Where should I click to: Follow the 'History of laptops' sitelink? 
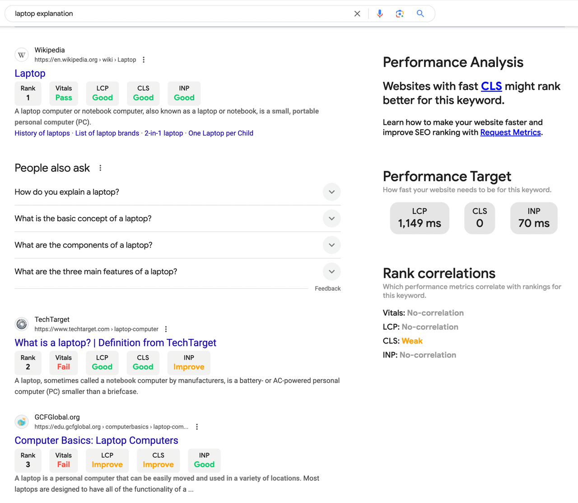[42, 133]
